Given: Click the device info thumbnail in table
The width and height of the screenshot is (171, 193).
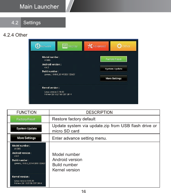Looking at the screenshot, I should [x=28, y=164].
